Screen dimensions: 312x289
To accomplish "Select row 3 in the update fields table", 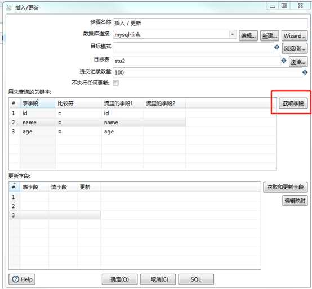I will tap(55, 215).
